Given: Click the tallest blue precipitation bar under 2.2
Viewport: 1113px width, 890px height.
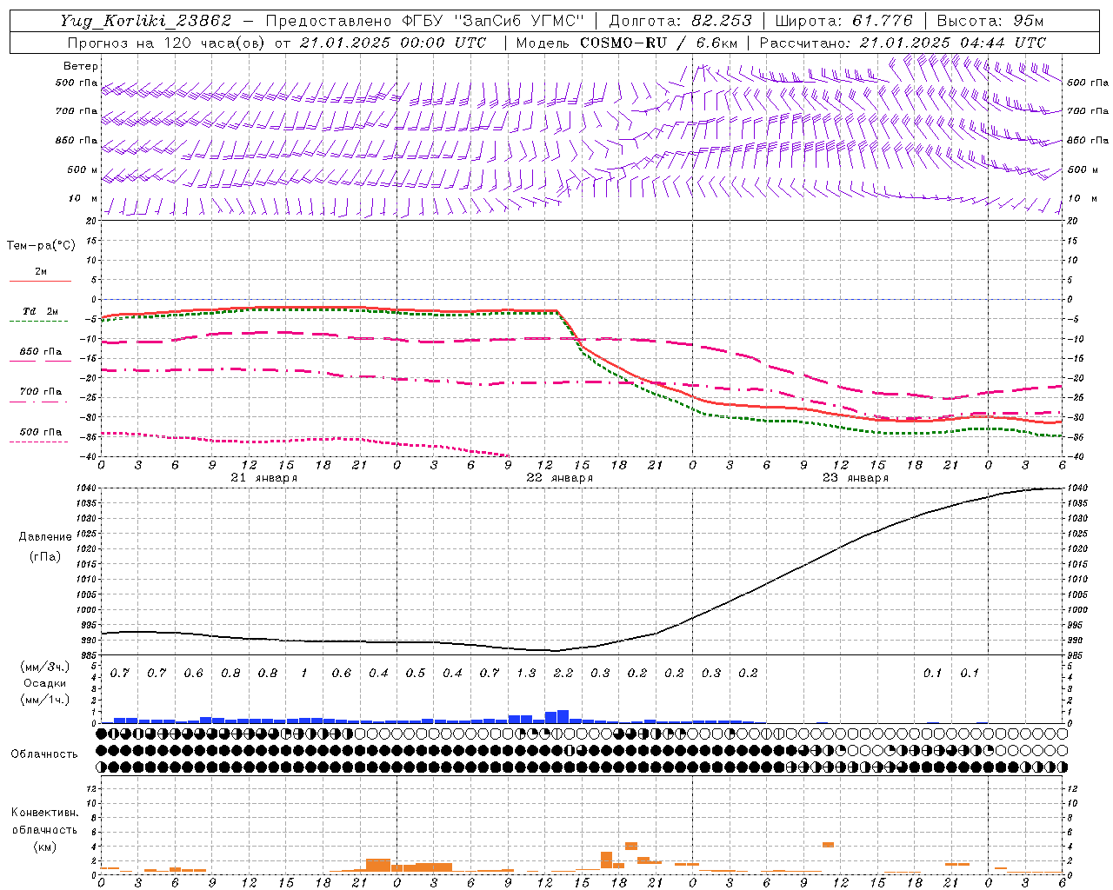Looking at the screenshot, I should coord(563,716).
